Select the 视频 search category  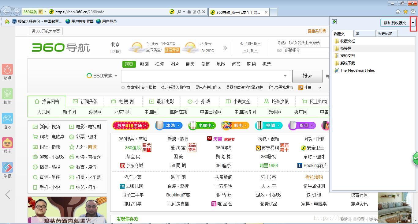click(x=159, y=64)
